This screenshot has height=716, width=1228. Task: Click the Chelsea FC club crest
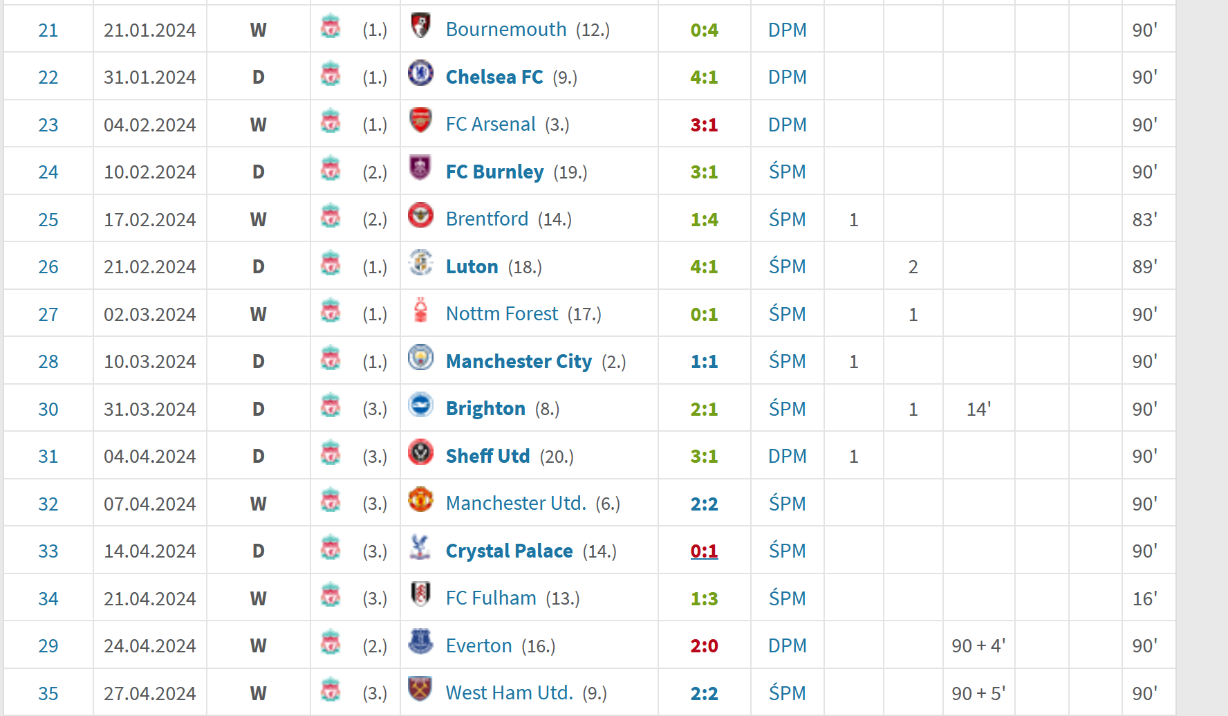[420, 73]
